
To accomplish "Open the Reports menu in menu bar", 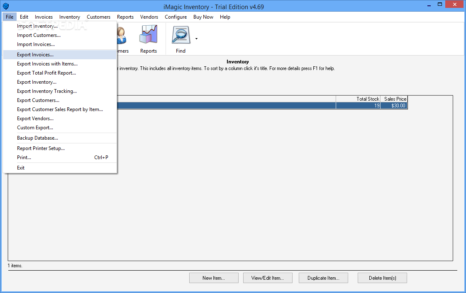I will 125,17.
